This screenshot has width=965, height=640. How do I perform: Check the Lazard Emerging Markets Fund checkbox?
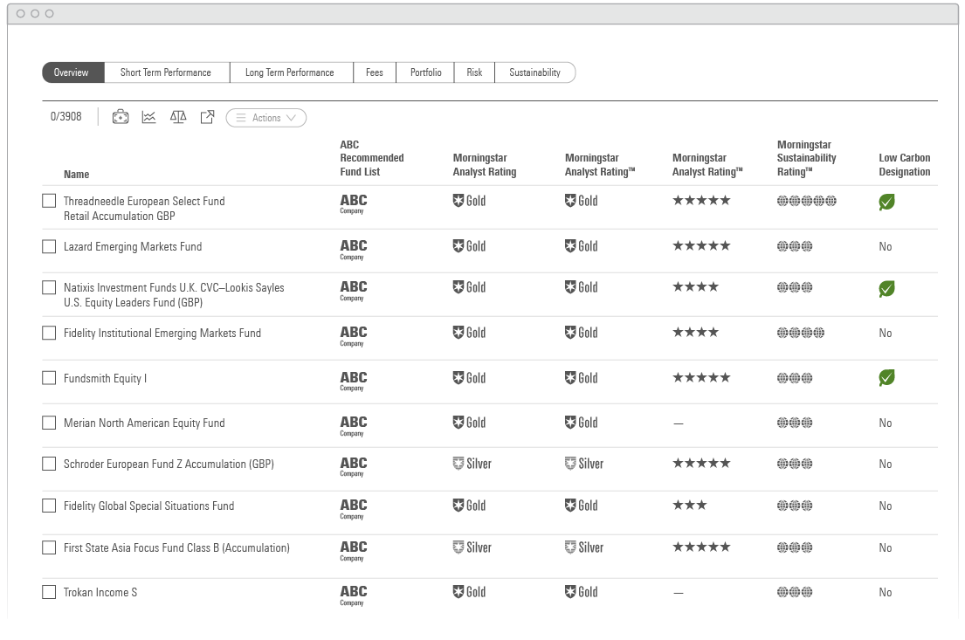point(49,247)
